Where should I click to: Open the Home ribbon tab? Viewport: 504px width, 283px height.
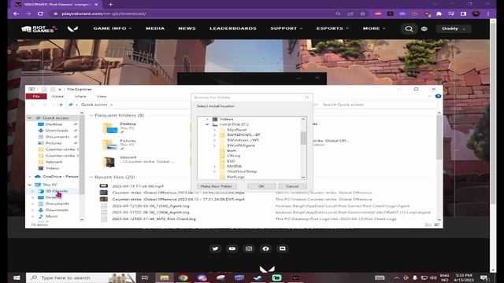58,96
